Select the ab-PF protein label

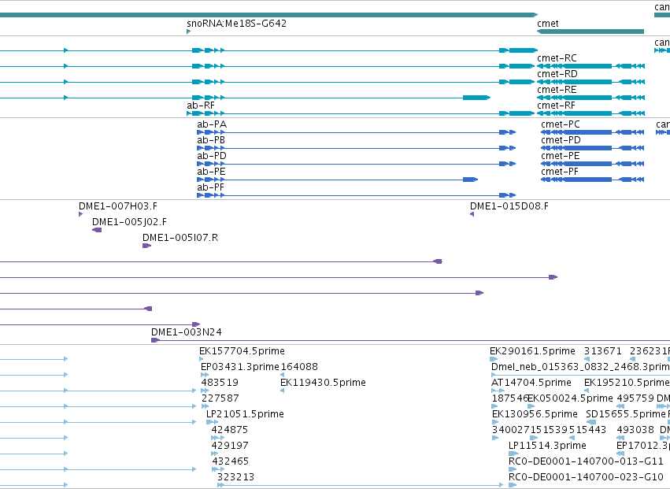pyautogui.click(x=211, y=187)
